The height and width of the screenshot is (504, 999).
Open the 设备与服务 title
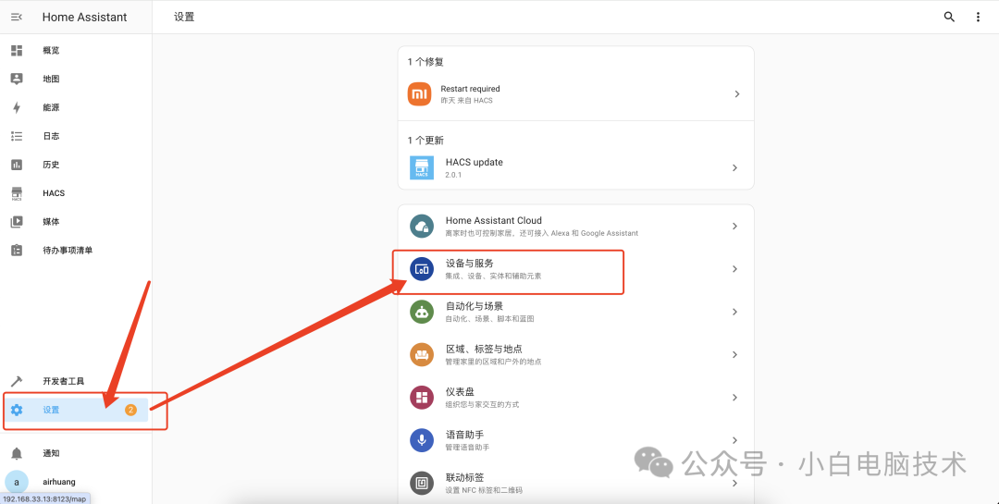(470, 264)
